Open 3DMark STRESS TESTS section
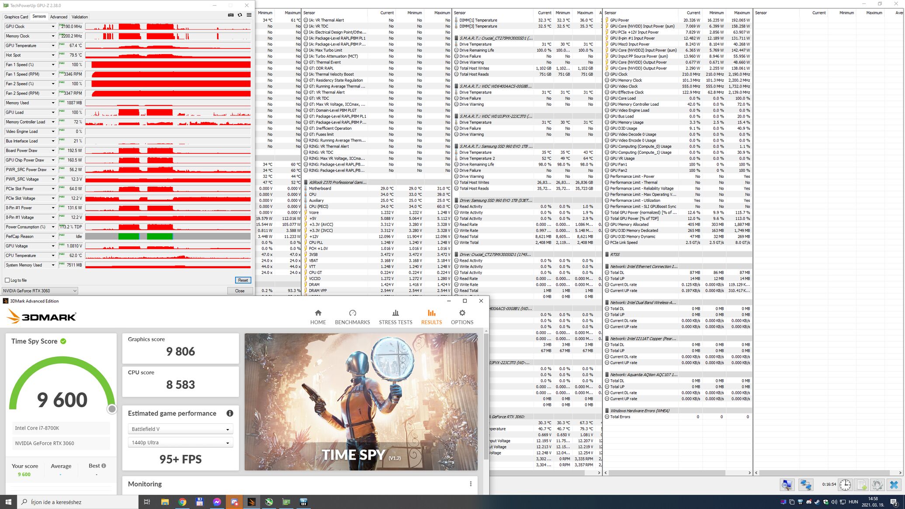This screenshot has width=905, height=509. coord(395,317)
